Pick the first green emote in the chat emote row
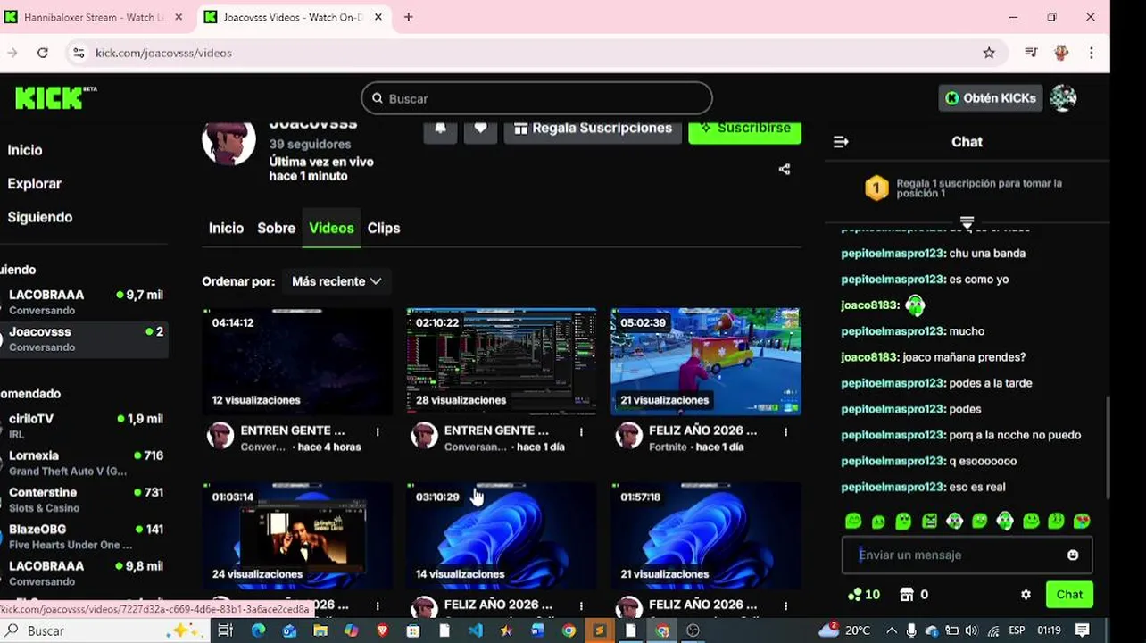Viewport: 1146px width, 643px height. [x=853, y=521]
